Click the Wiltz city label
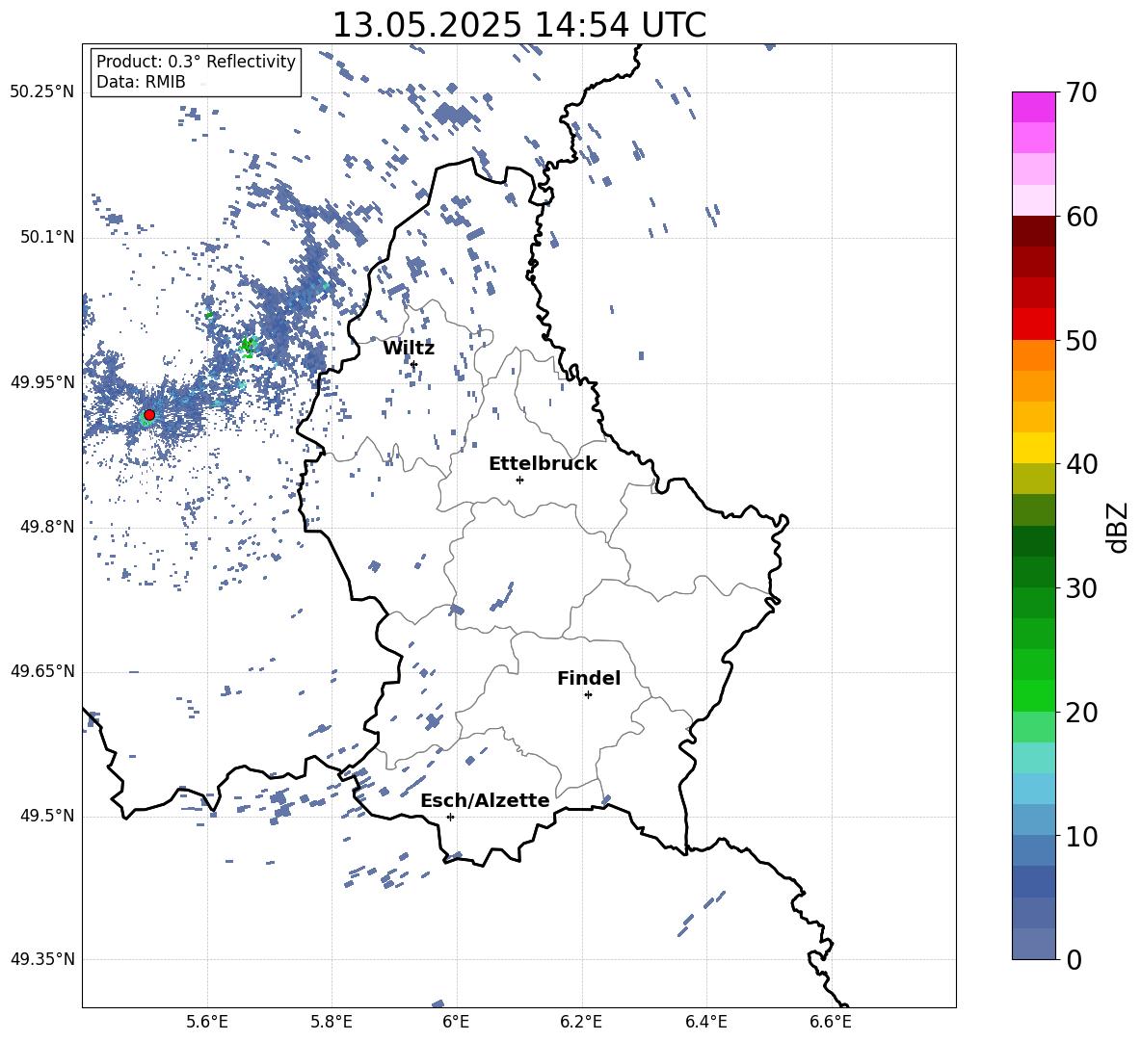 pyautogui.click(x=409, y=349)
